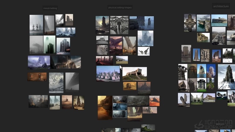
Task: Select small flat building on grass field
Action: click(122, 60)
